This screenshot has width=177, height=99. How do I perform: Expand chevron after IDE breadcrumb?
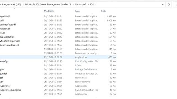coord(96,4)
